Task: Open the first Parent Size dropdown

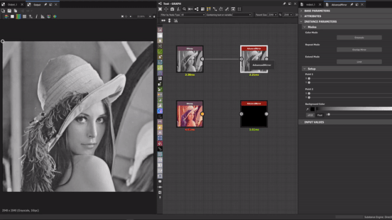Action: coord(273,15)
